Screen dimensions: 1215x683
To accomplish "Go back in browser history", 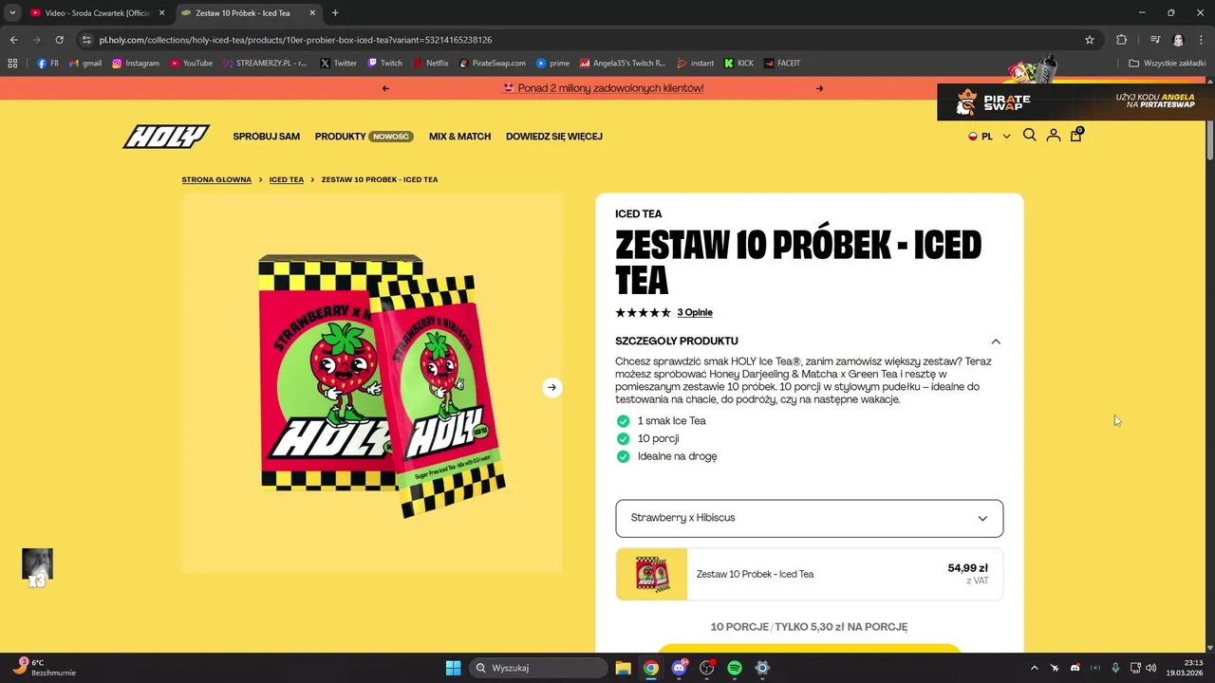I will pyautogui.click(x=13, y=40).
